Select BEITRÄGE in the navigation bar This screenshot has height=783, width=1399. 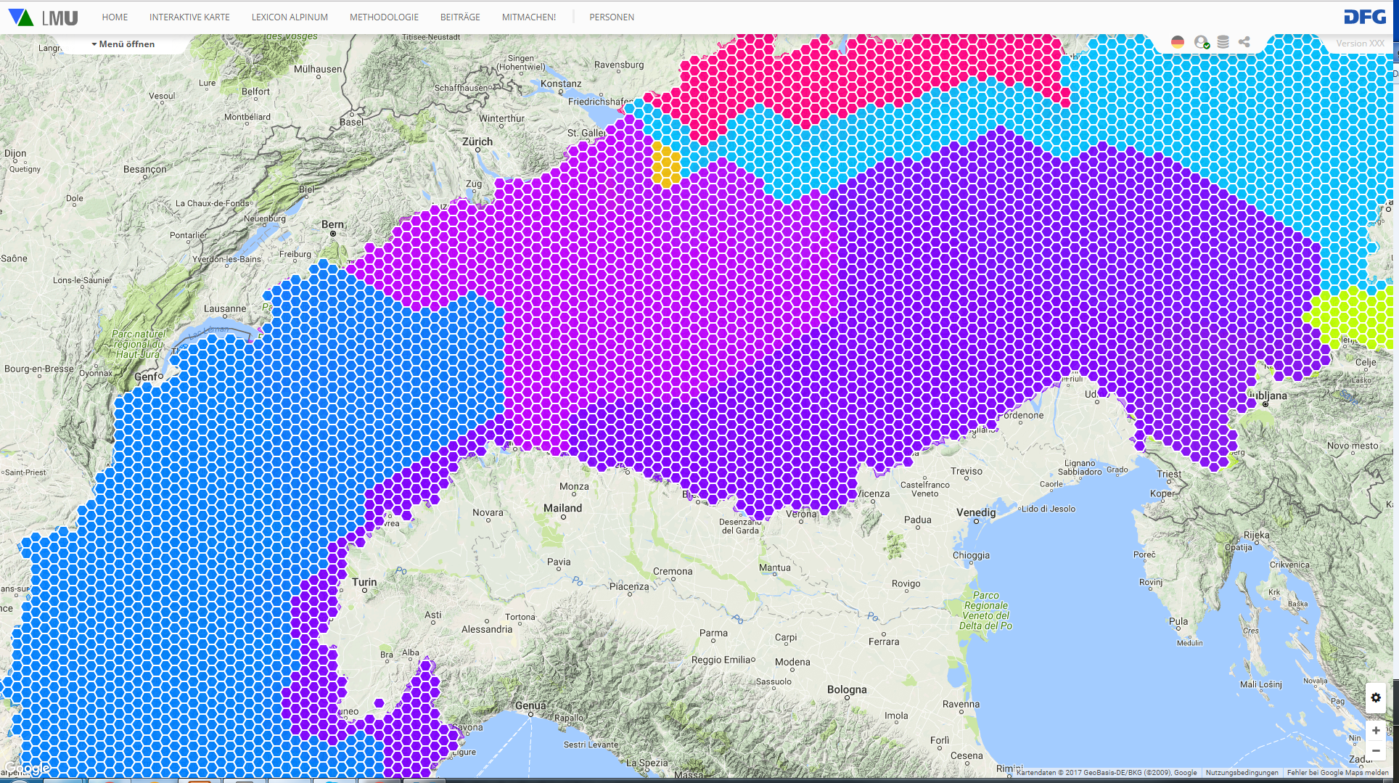click(x=460, y=17)
